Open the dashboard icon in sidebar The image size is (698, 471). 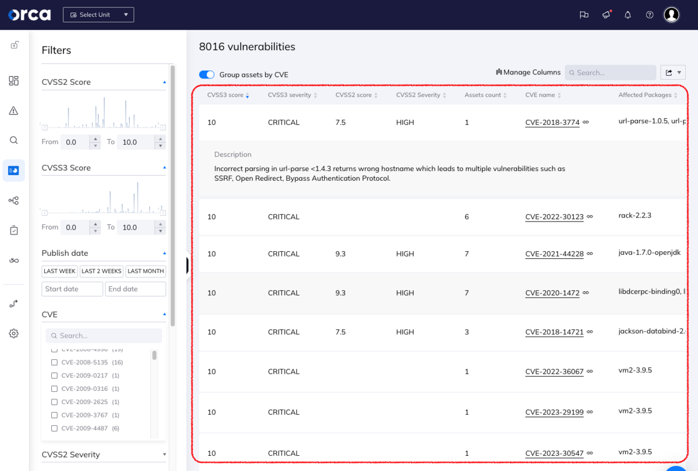pyautogui.click(x=14, y=81)
